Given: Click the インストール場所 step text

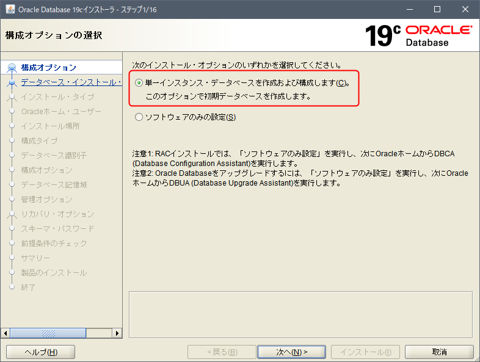Looking at the screenshot, I should click(x=50, y=126).
